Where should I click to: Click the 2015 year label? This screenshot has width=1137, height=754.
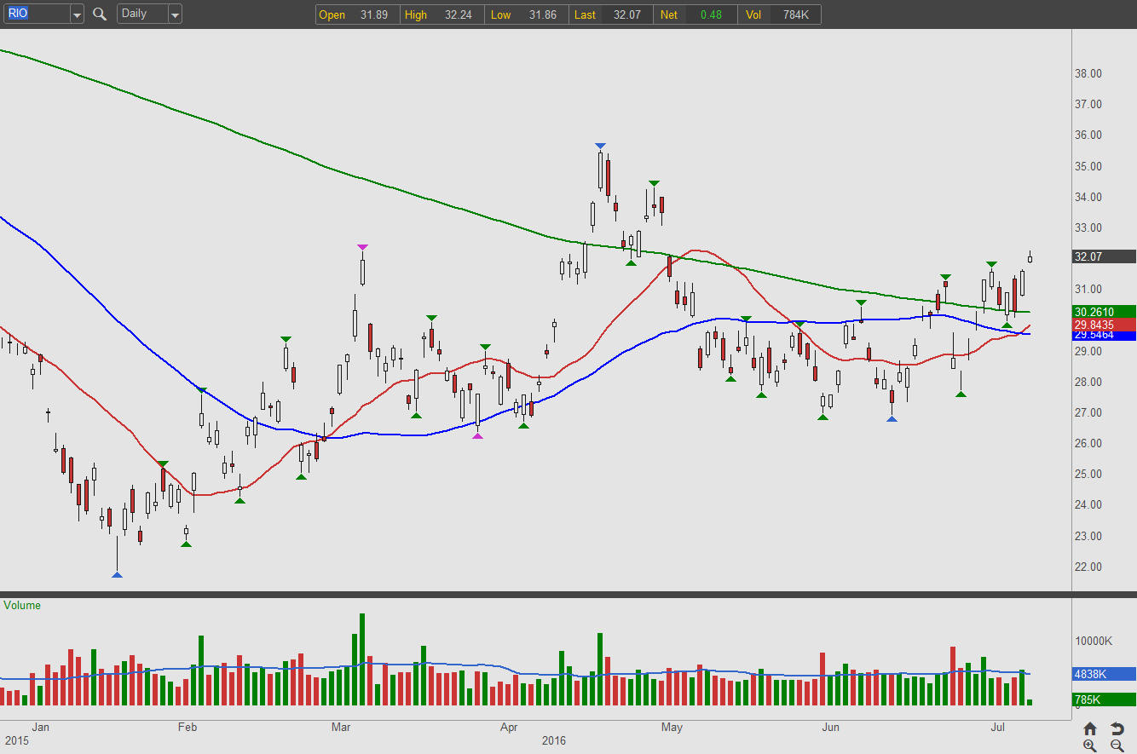pyautogui.click(x=17, y=741)
